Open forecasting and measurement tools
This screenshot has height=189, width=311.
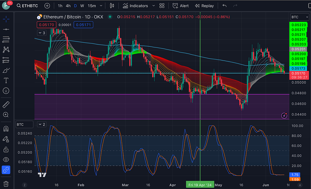tap(6, 60)
